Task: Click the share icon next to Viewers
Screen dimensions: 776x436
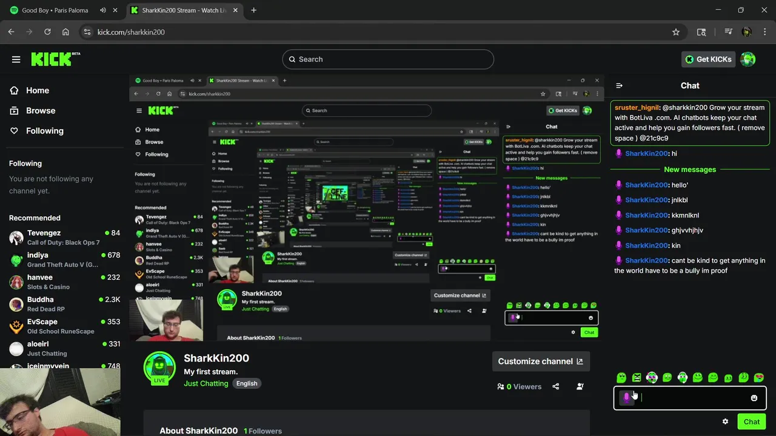Action: [556, 386]
